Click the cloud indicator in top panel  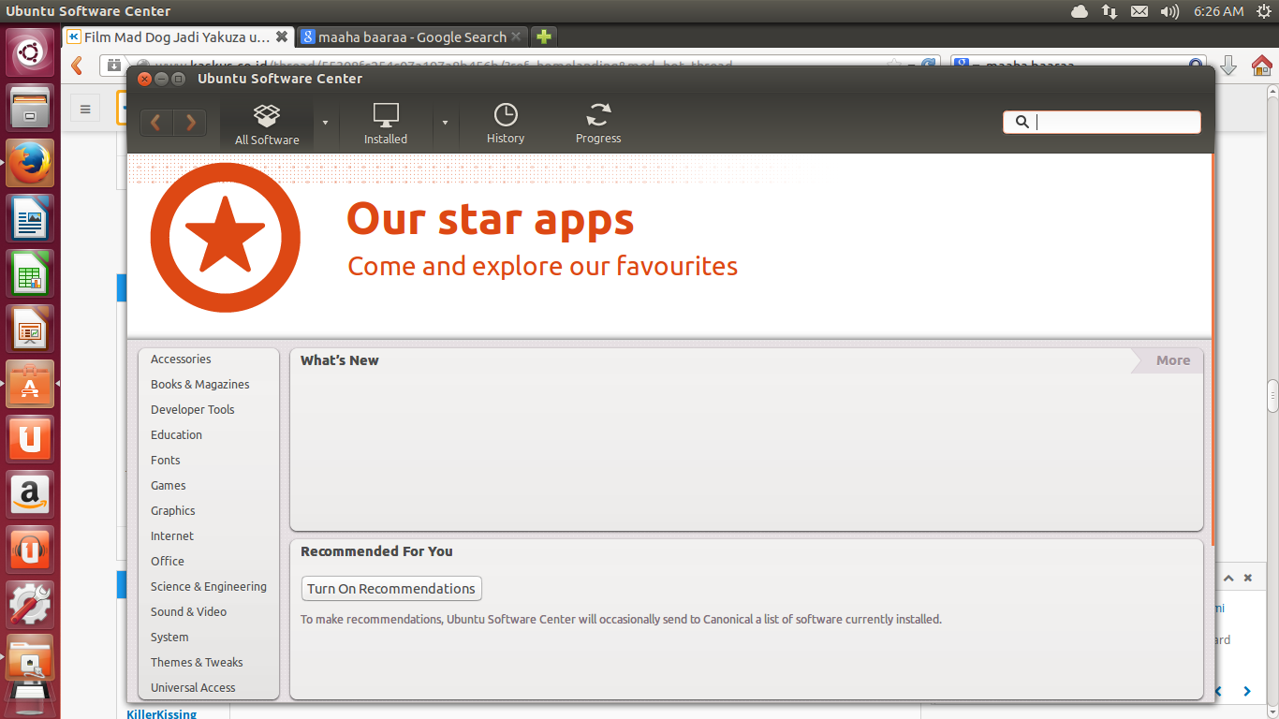[x=1080, y=11]
